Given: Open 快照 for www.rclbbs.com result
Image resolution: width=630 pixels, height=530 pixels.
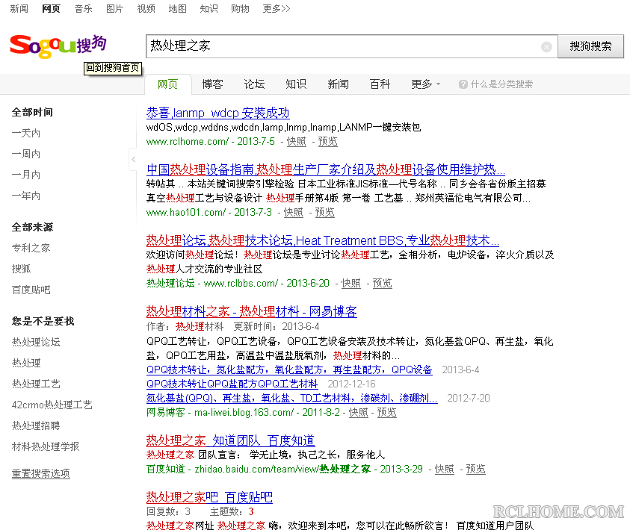Looking at the screenshot, I should 350,283.
